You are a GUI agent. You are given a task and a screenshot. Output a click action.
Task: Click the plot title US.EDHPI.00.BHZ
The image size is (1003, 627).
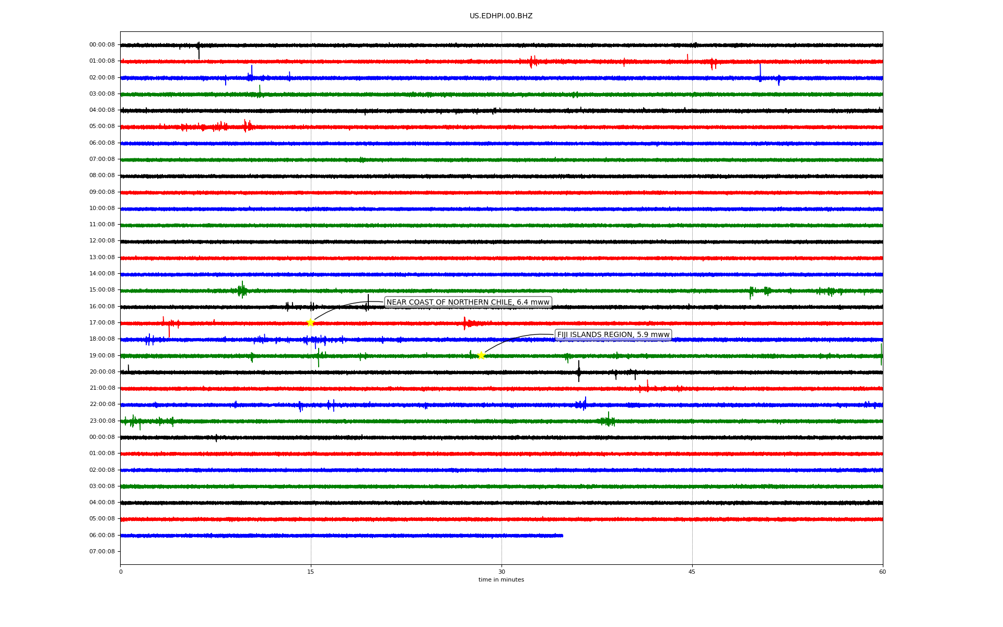[x=501, y=16]
